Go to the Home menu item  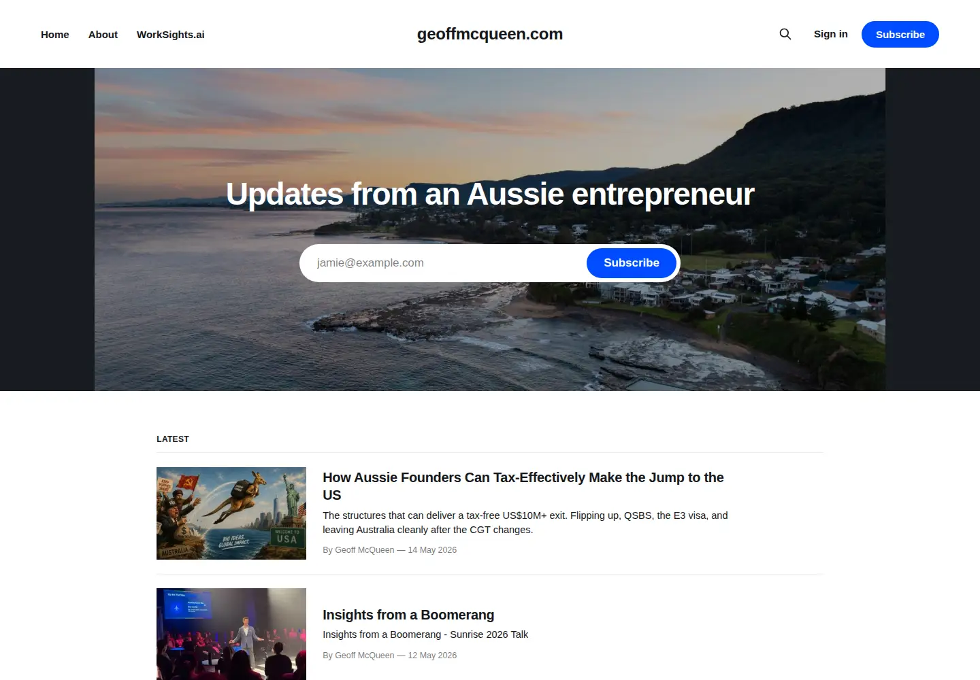coord(55,35)
